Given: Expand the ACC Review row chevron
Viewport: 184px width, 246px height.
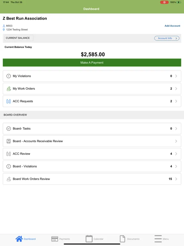Looking at the screenshot, I should (x=176, y=154).
